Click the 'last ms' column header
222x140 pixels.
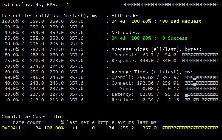(147, 122)
